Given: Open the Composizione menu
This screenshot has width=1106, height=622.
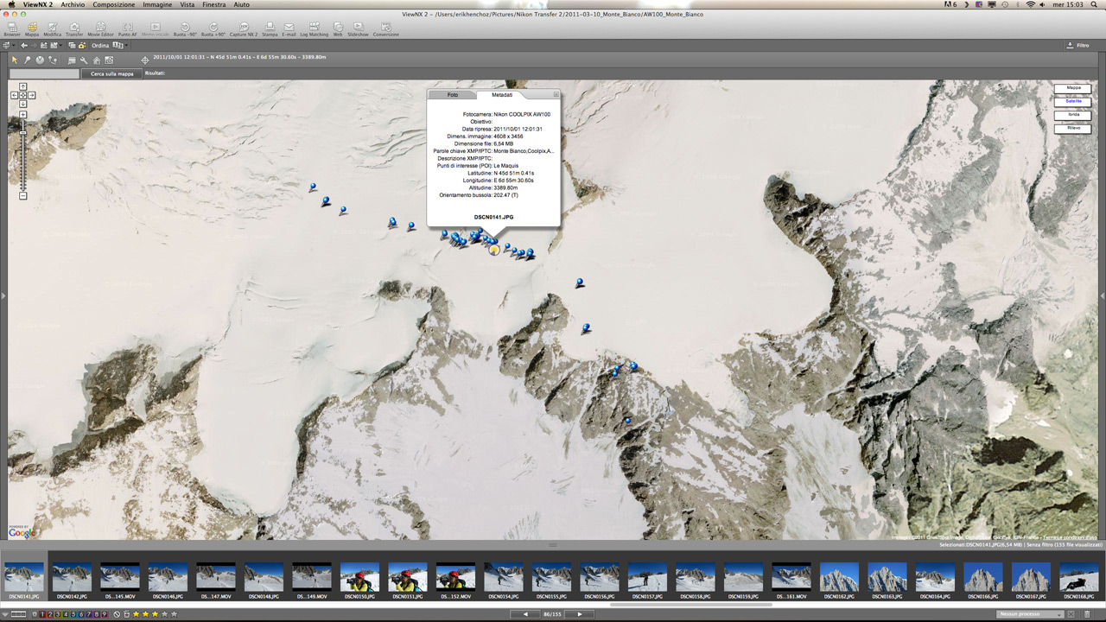Looking at the screenshot, I should (113, 5).
